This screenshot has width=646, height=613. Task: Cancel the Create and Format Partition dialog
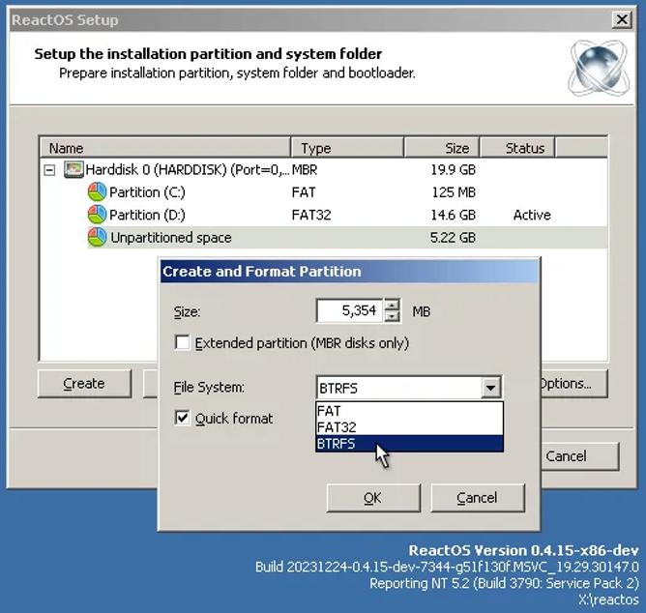click(478, 498)
